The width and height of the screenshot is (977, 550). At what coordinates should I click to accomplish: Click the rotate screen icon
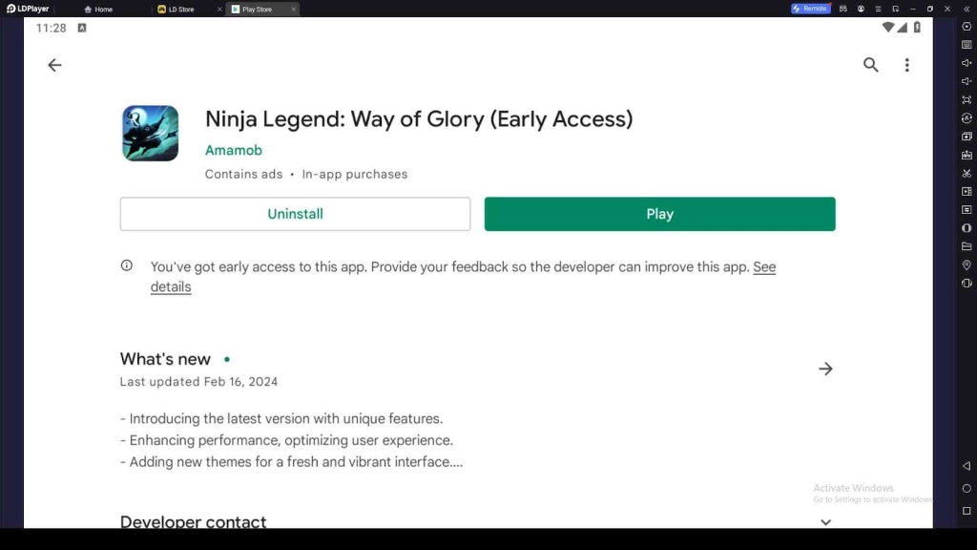point(967,283)
